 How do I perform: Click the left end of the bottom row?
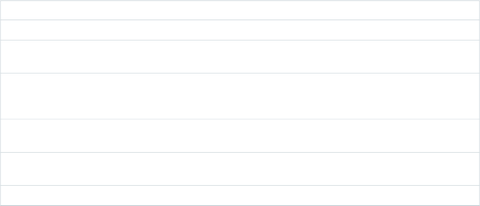6,195
